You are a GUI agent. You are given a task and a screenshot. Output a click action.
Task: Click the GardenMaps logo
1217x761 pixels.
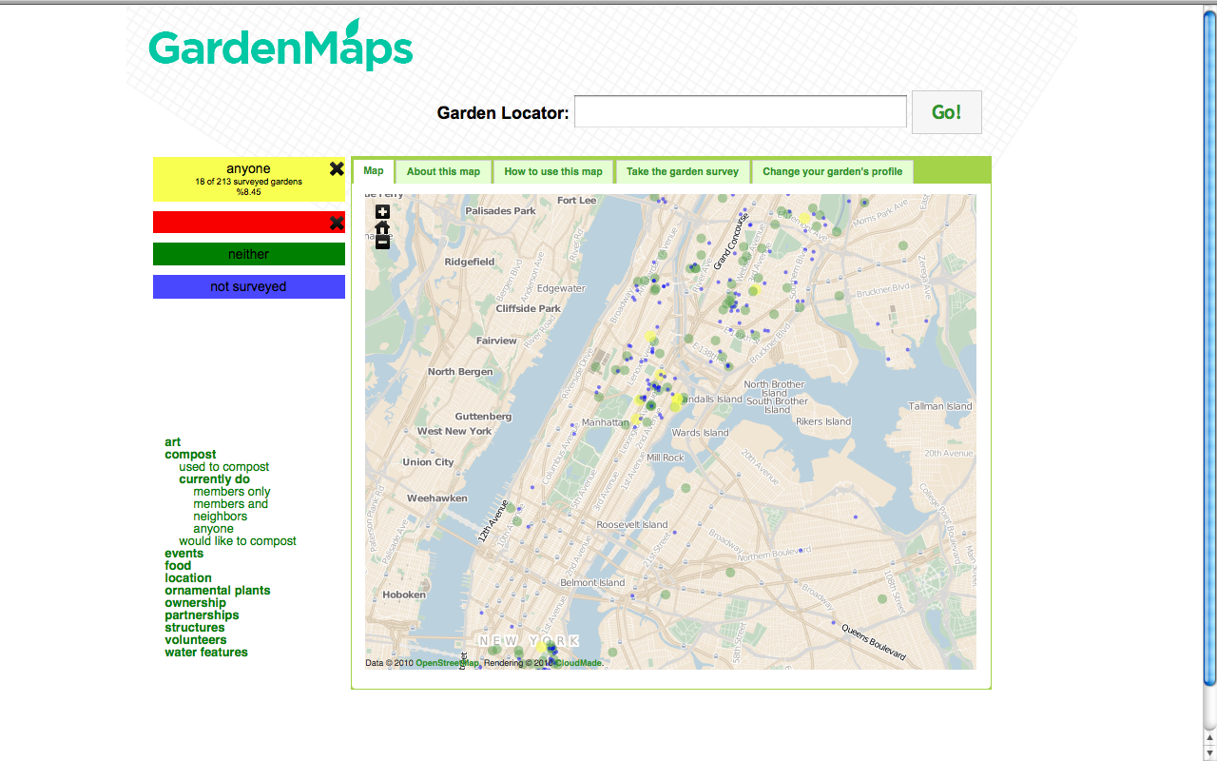pos(280,48)
